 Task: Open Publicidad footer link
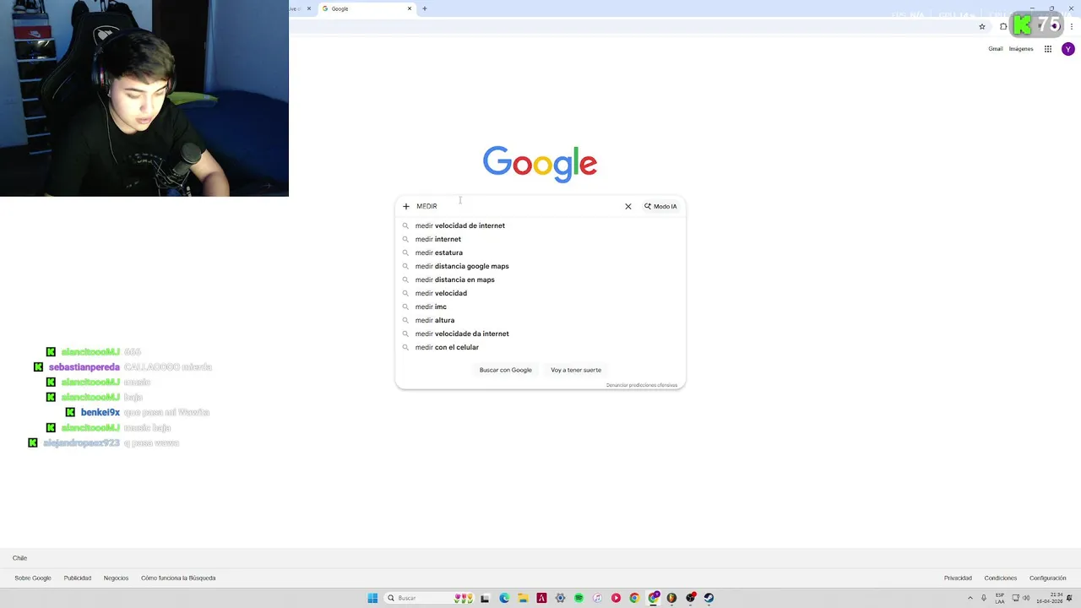[78, 578]
